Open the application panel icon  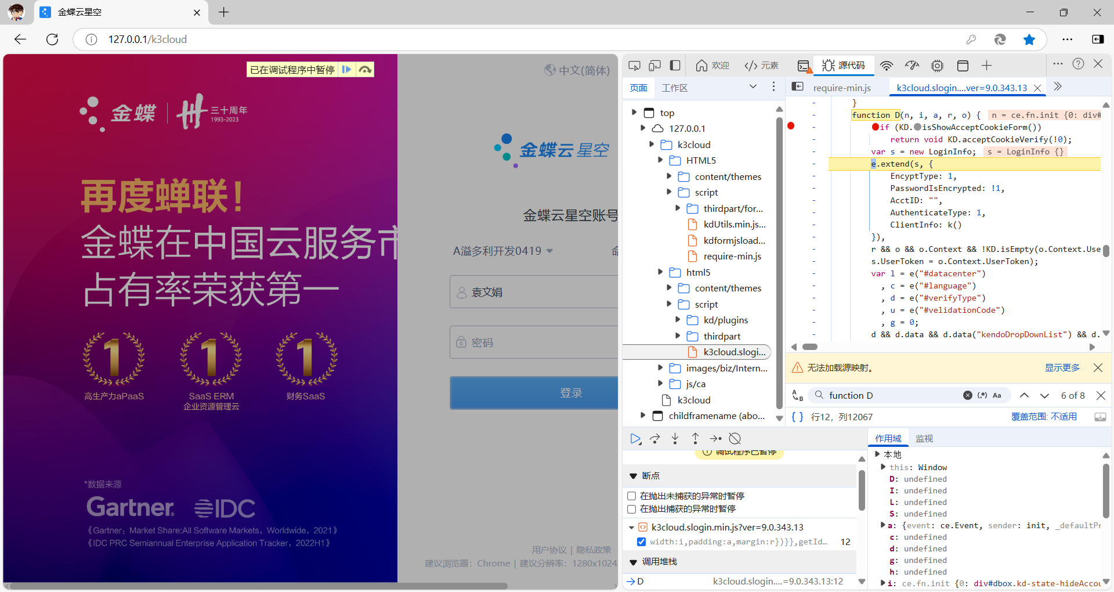[x=963, y=66]
